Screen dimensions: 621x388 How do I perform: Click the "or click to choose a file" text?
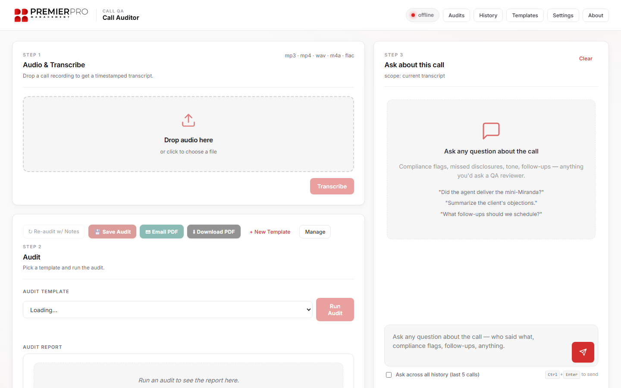click(x=188, y=152)
